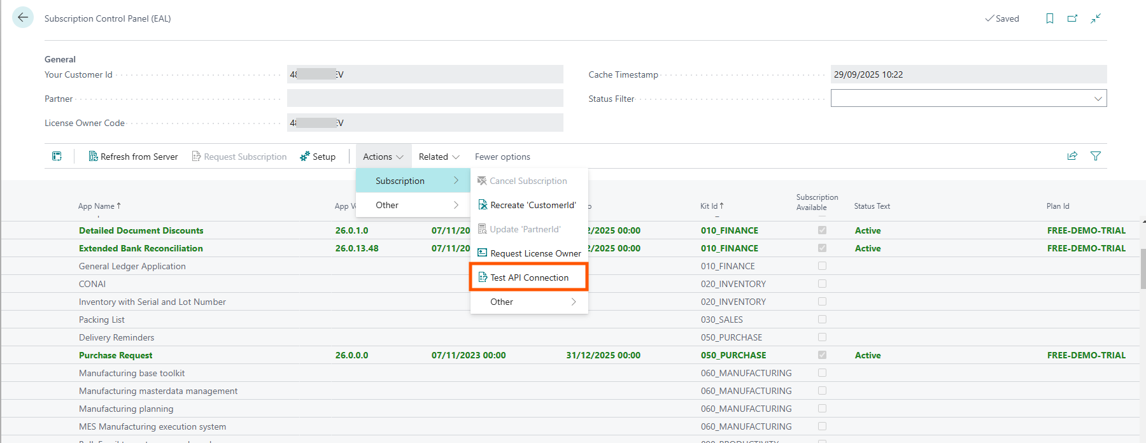Screen dimensions: 1146x443
Task: Toggle checkbox for Packing List row
Action: click(822, 320)
